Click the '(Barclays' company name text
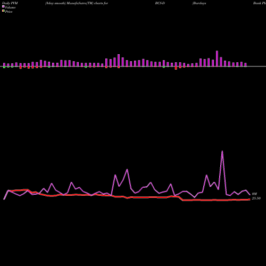This screenshot has height=266, width=266. (x=199, y=3)
